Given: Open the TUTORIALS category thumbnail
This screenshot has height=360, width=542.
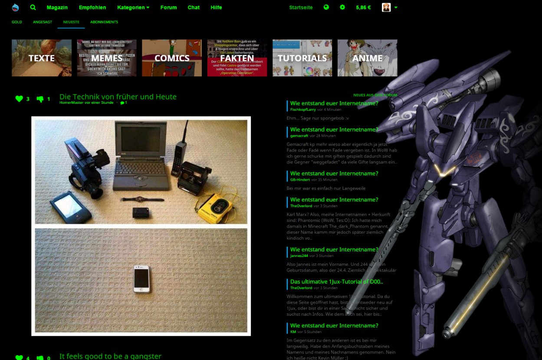Looking at the screenshot, I should coord(302,58).
